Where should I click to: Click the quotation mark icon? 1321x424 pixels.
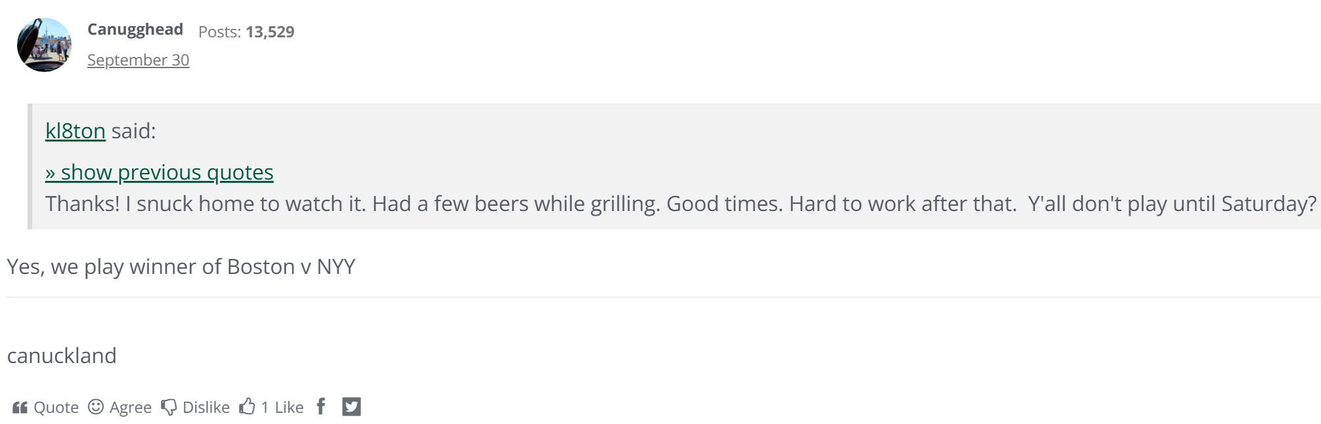pyautogui.click(x=20, y=408)
